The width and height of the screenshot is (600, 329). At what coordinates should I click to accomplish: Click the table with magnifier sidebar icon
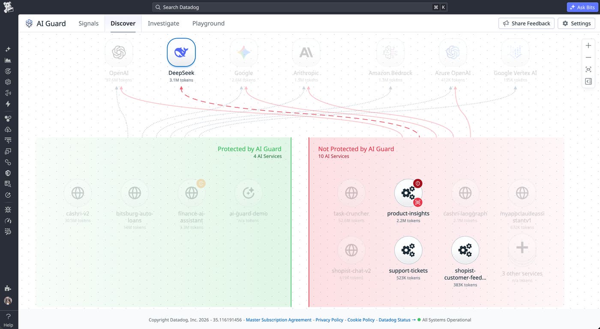point(8,184)
